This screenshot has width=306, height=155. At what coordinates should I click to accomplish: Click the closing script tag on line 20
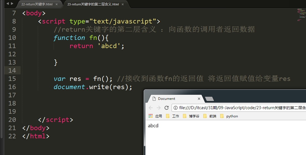pos(56,120)
